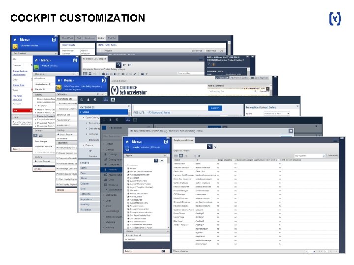Click Home icon in WCMS cockpit
Viewport: 354px width, 265px height.
coord(59,80)
